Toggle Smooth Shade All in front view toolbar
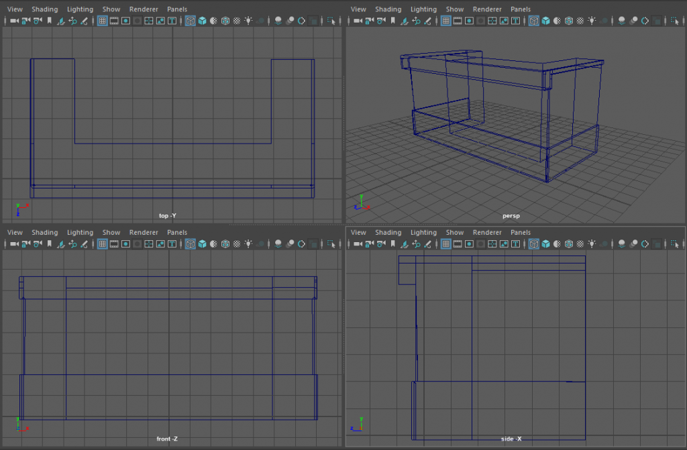Viewport: 687px width, 450px height. 202,244
